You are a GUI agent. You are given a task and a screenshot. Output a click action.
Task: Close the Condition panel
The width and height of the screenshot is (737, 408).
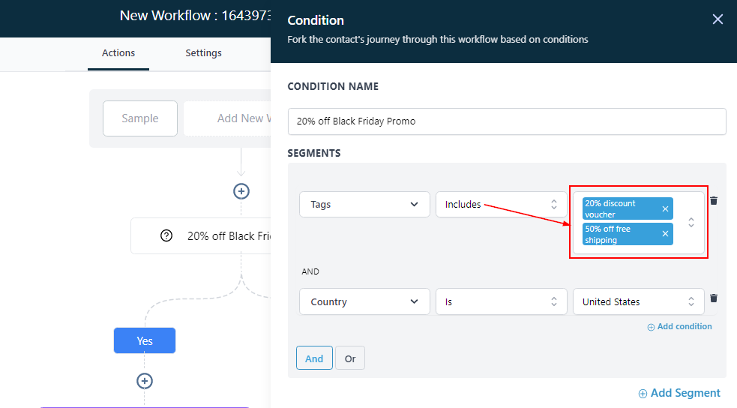(718, 19)
